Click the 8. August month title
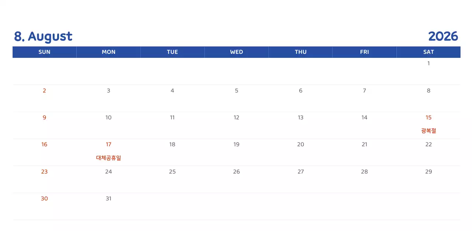This screenshot has width=472, height=231. coord(43,36)
